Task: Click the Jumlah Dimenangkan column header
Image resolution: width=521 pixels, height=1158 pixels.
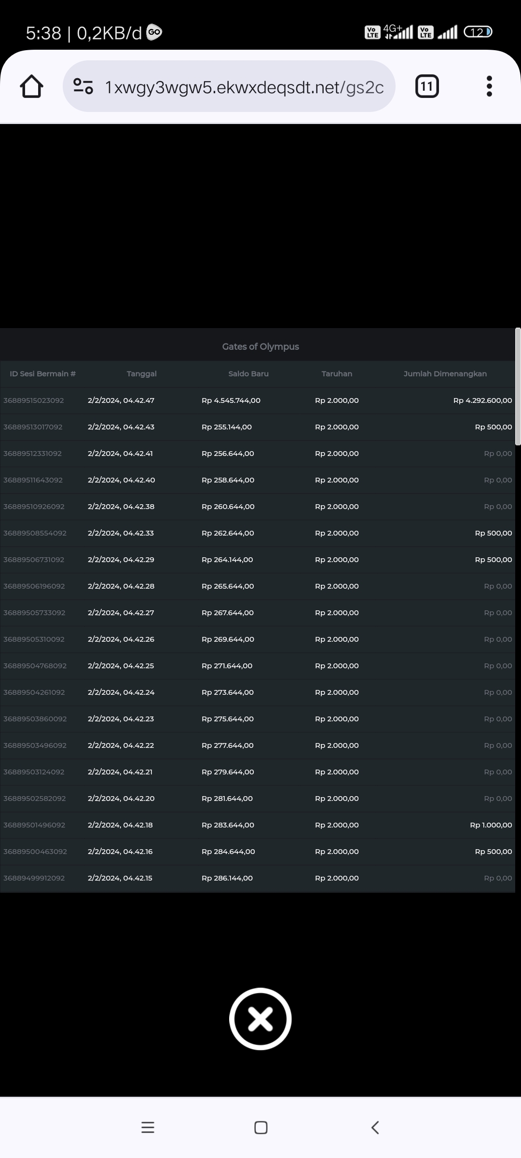Action: [x=445, y=374]
